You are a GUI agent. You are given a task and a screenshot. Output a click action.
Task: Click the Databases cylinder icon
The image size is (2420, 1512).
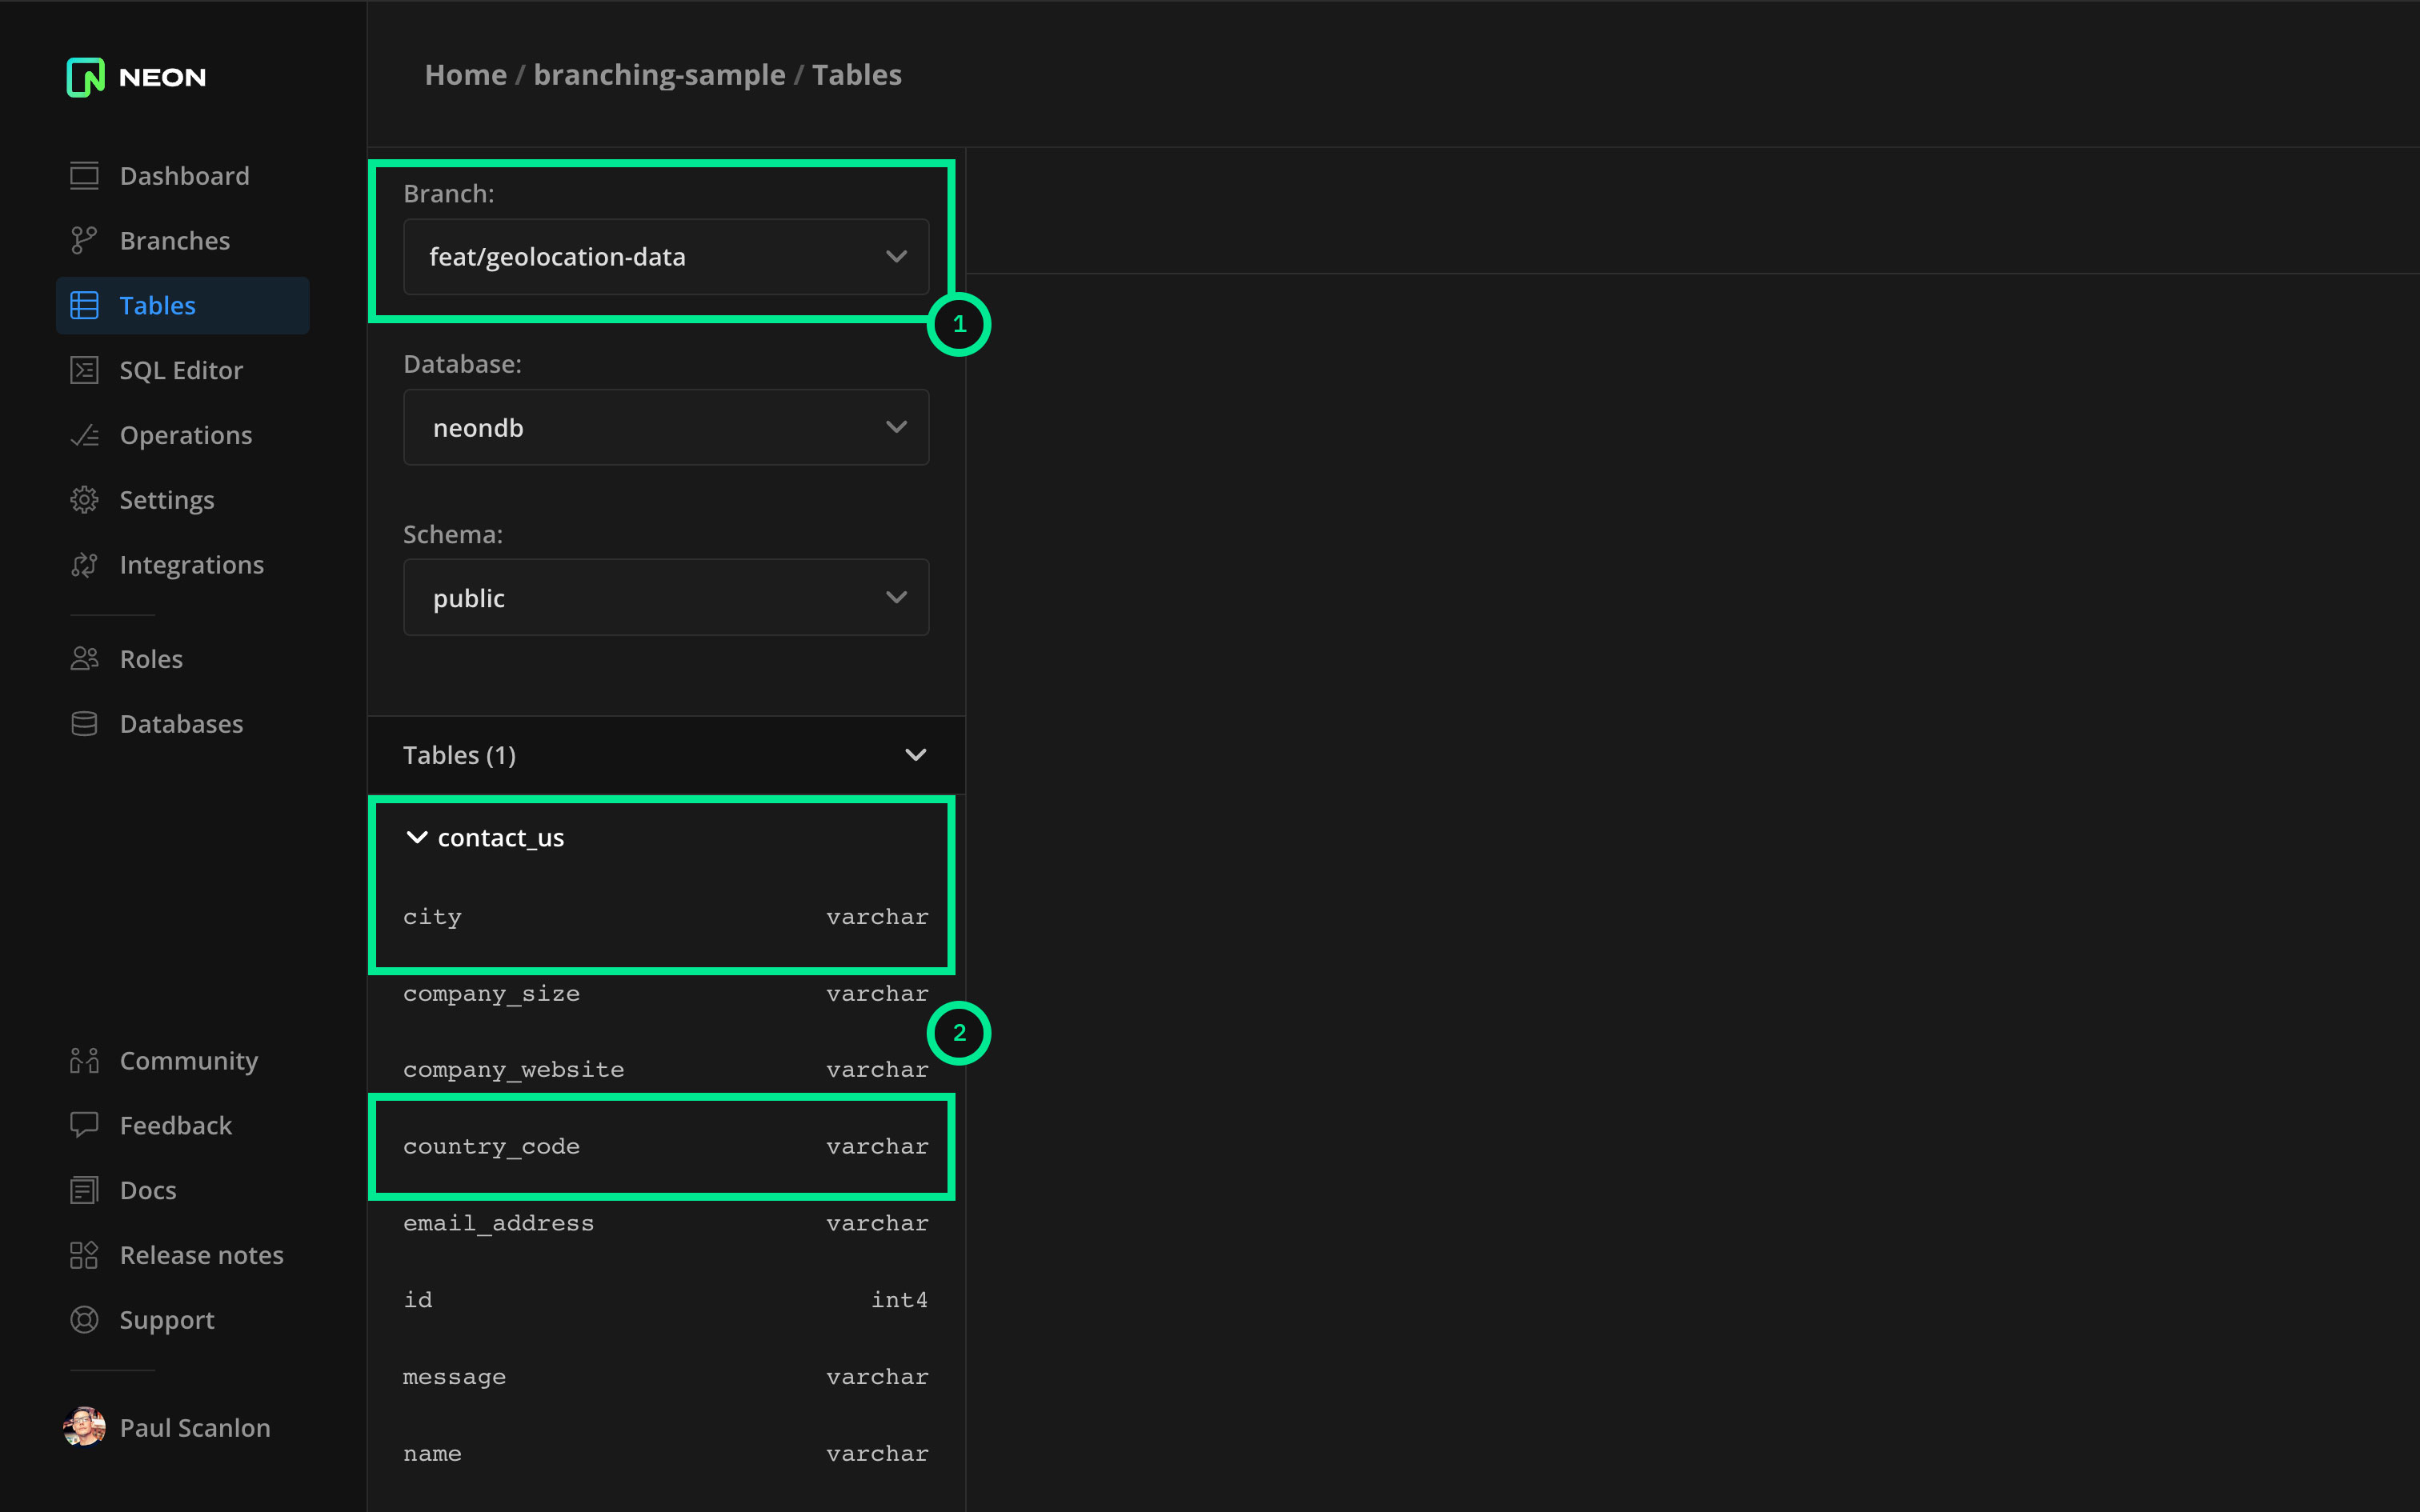84,724
